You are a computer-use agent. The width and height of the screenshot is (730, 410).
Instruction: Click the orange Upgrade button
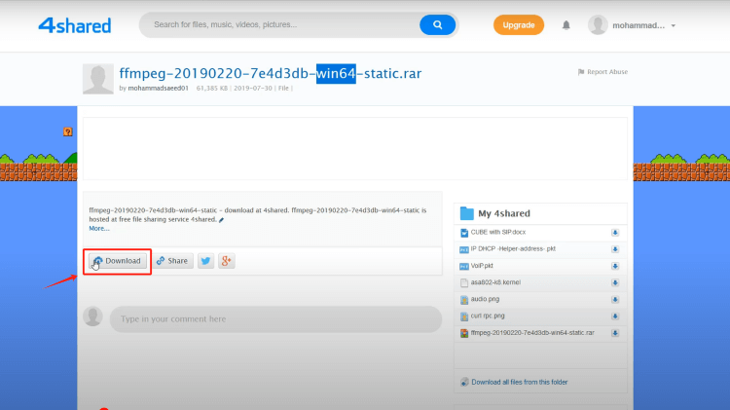tap(518, 25)
